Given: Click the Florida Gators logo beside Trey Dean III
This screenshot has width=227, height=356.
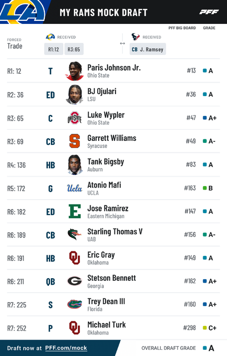Looking at the screenshot, I should [x=74, y=304].
